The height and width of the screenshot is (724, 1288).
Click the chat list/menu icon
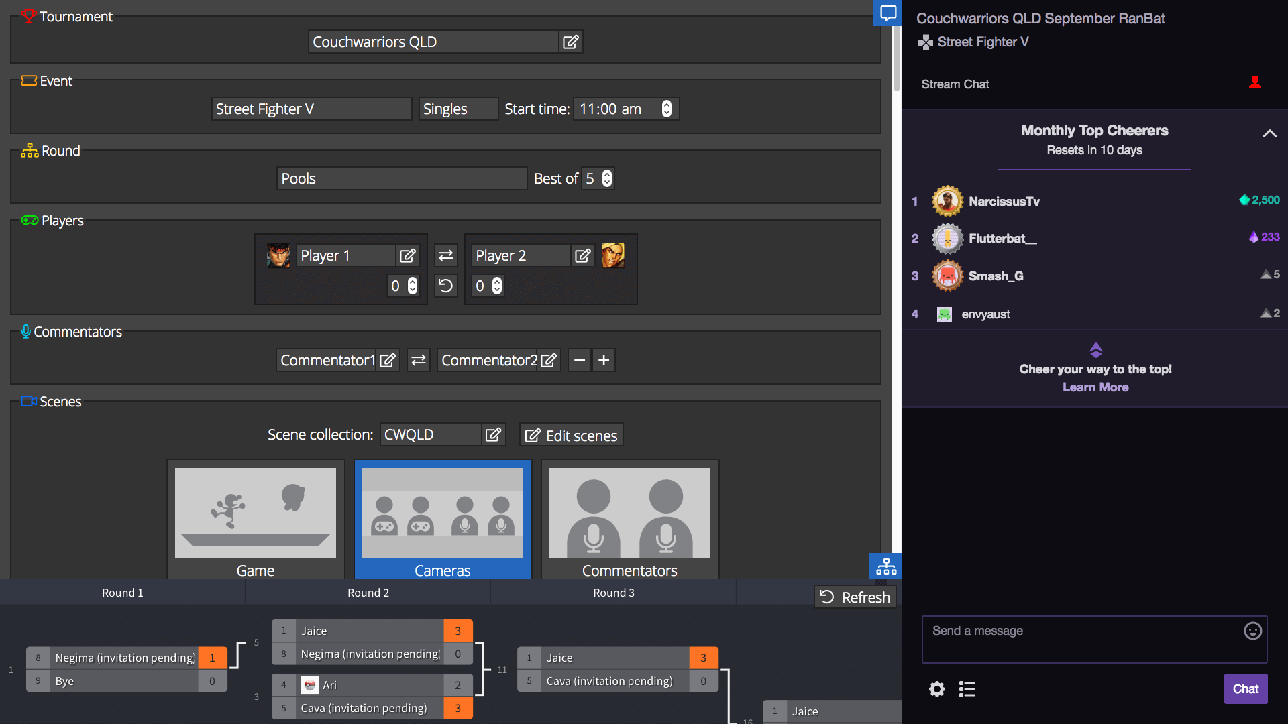pyautogui.click(x=967, y=688)
